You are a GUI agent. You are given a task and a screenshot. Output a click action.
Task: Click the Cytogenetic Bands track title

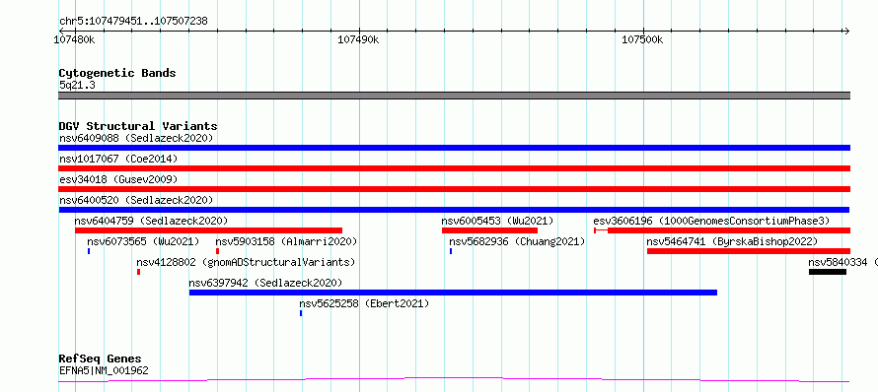coord(117,73)
